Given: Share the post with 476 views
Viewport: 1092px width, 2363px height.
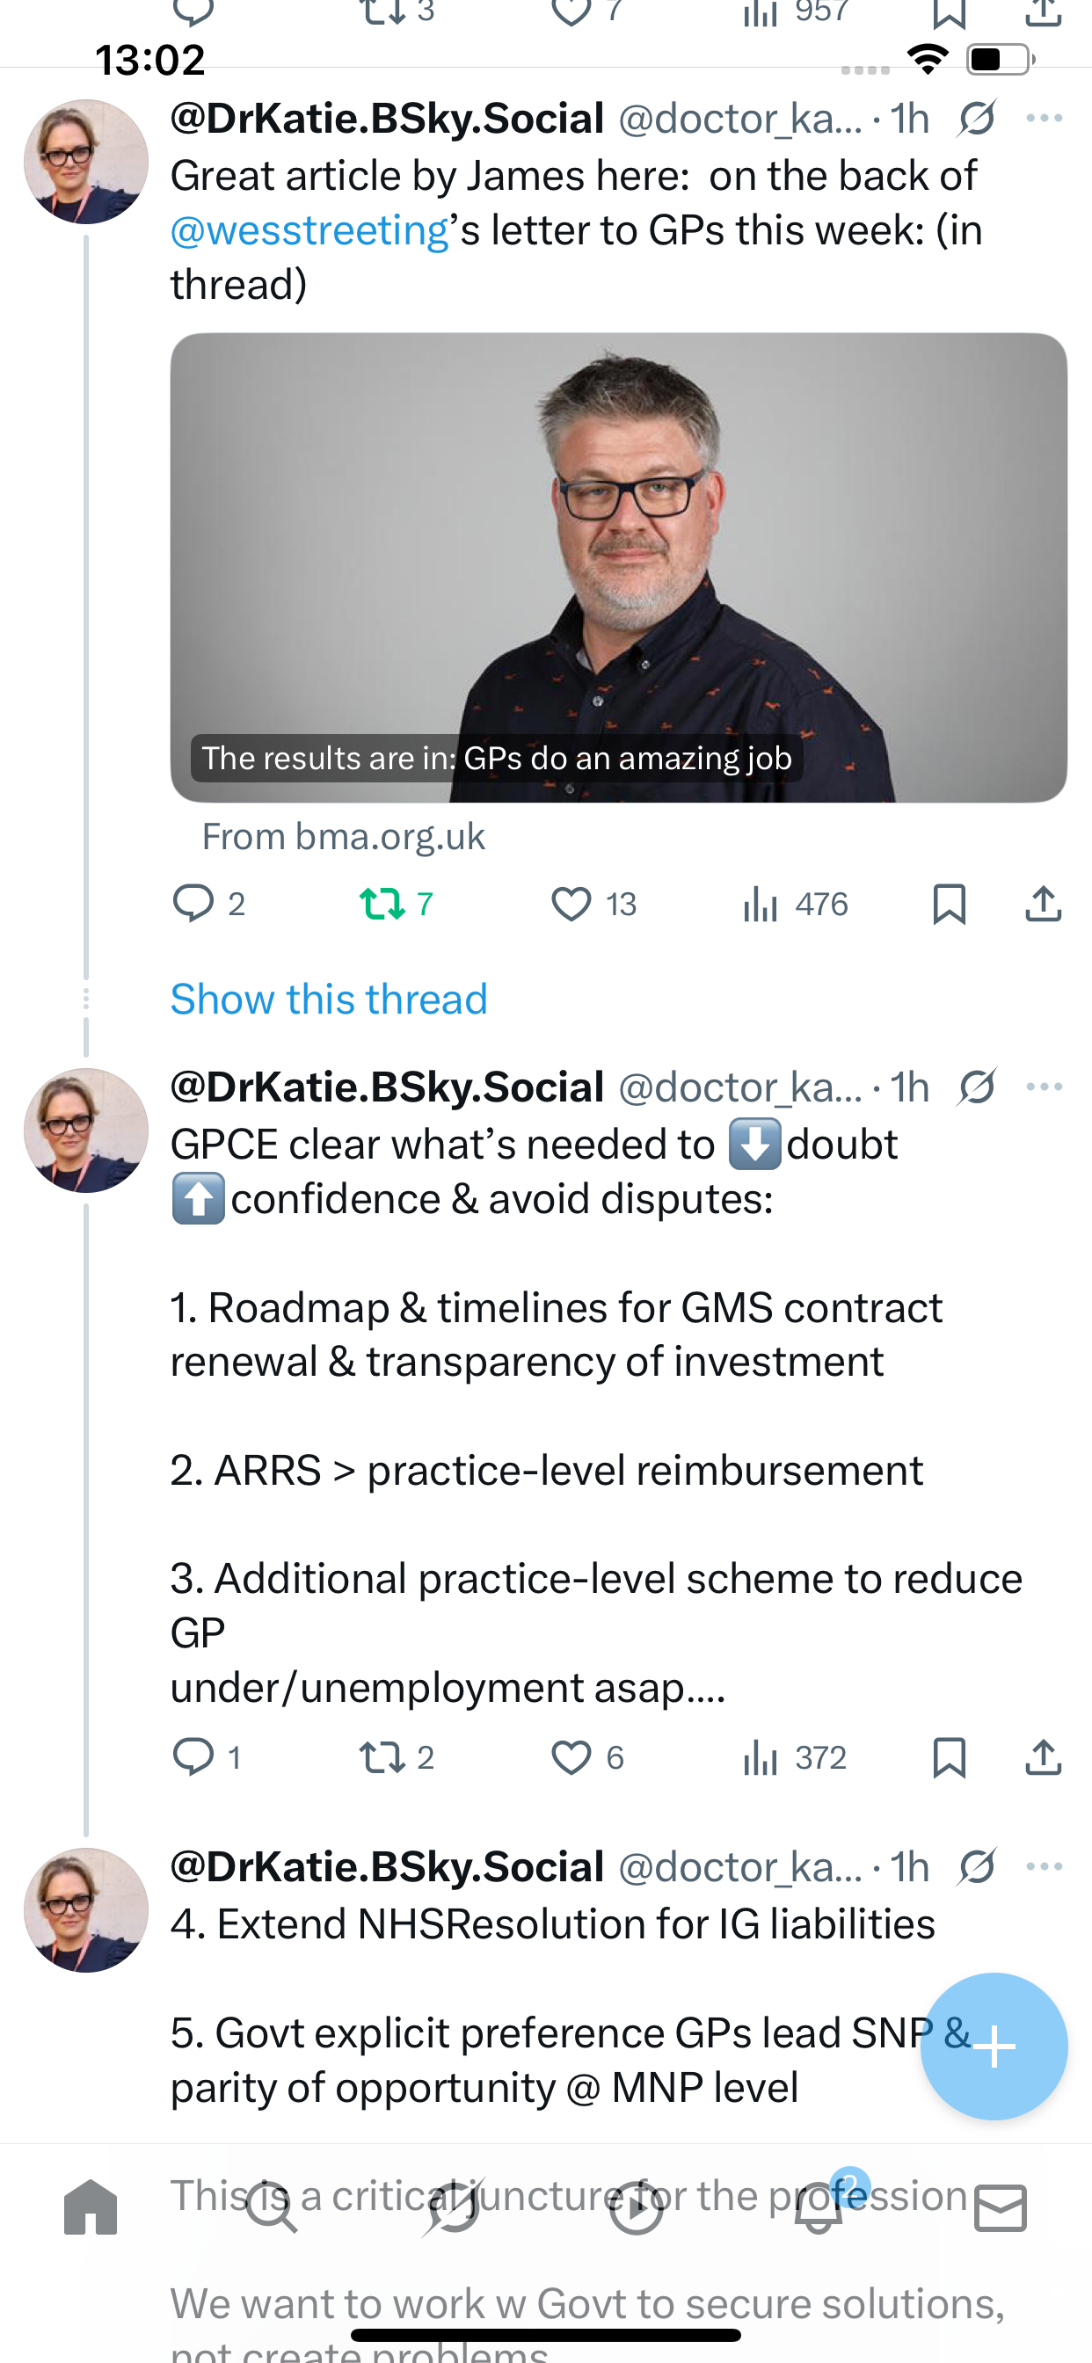Looking at the screenshot, I should click(1043, 904).
